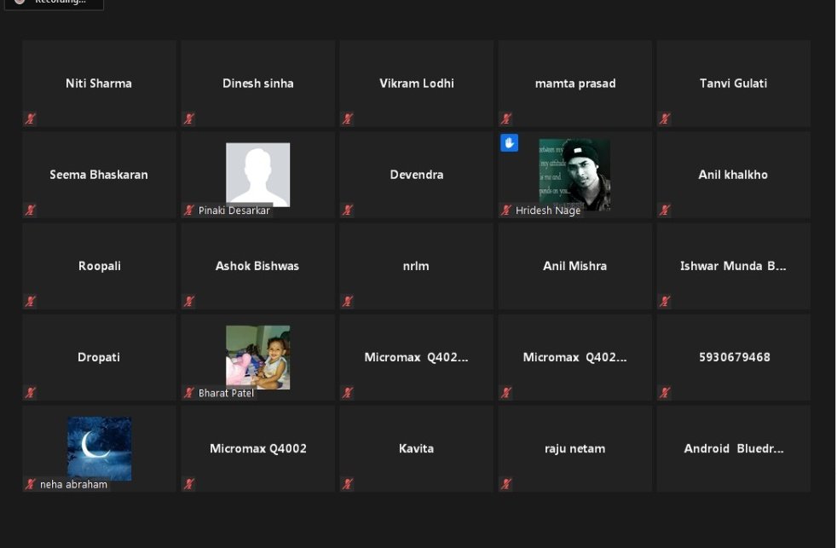837x548 pixels.
Task: Select the Devendra participant name
Action: tap(416, 175)
